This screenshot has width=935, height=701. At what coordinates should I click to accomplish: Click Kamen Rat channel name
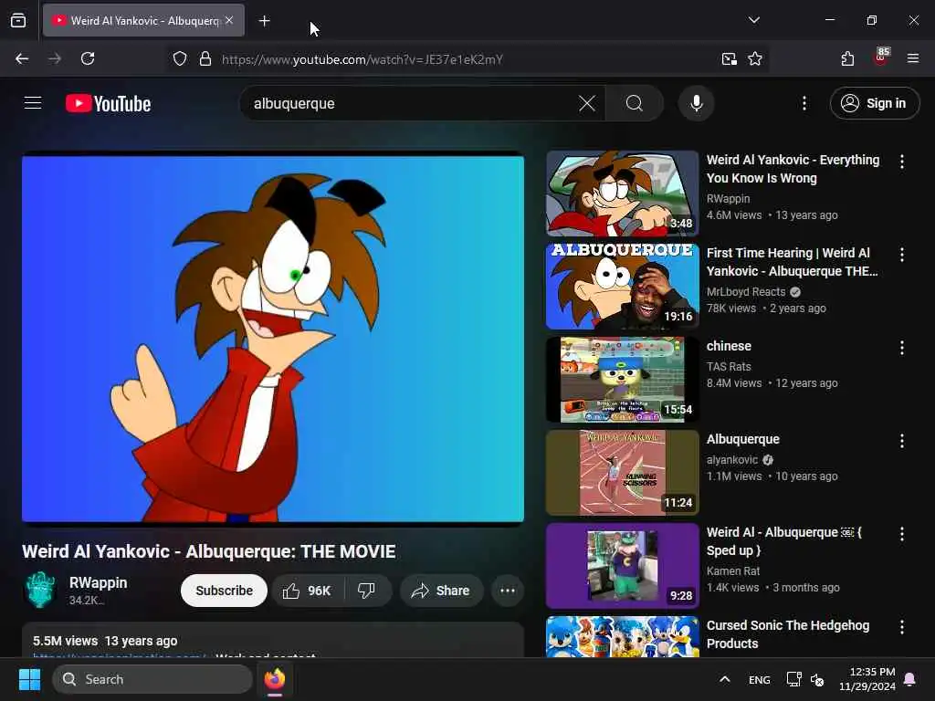733,571
